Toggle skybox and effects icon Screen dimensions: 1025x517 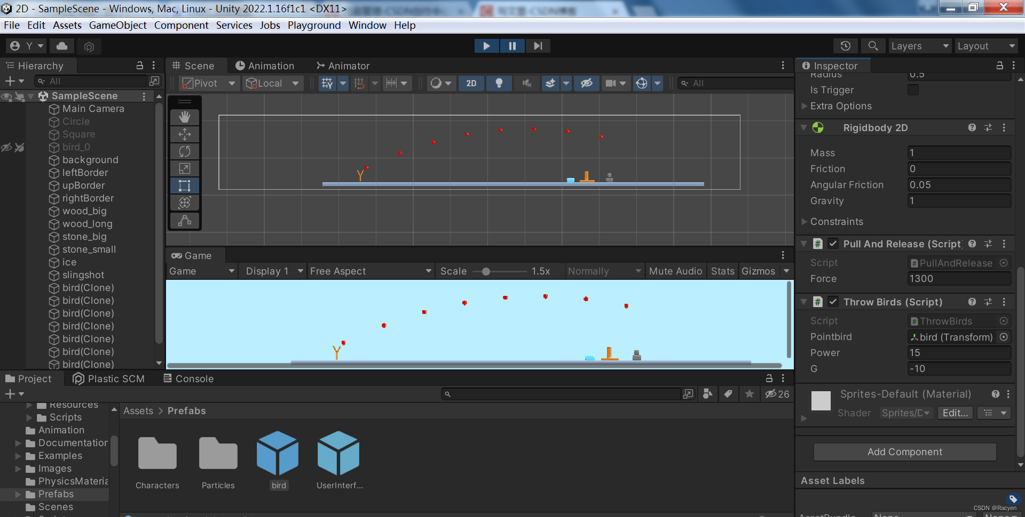[550, 83]
